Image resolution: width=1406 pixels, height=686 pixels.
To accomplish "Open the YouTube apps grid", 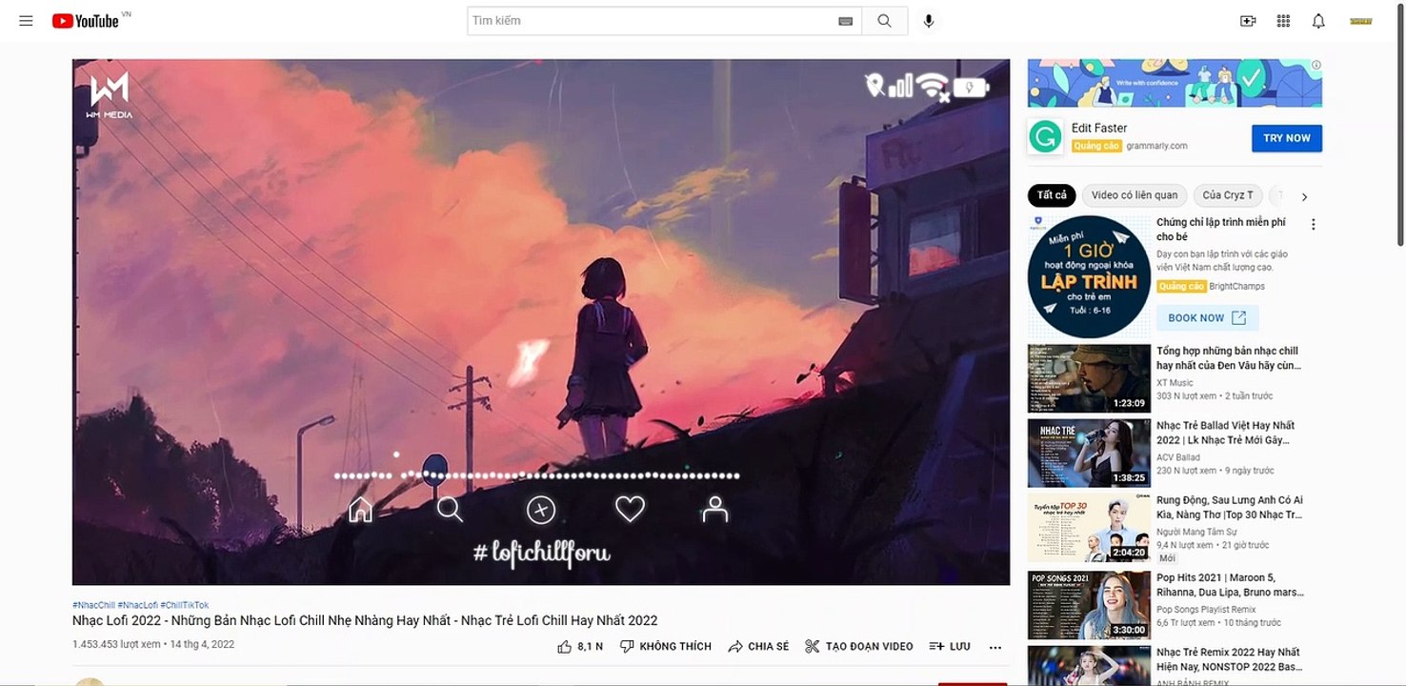I will point(1283,21).
